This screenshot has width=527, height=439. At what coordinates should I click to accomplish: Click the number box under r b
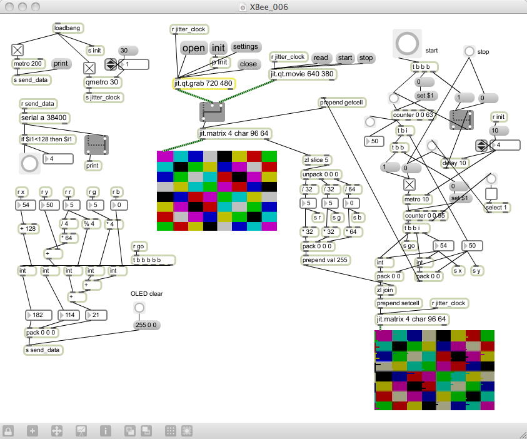point(119,205)
